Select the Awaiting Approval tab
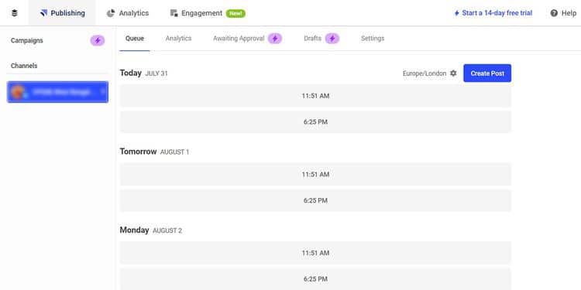Viewport: 581px width, 290px height. [239, 39]
